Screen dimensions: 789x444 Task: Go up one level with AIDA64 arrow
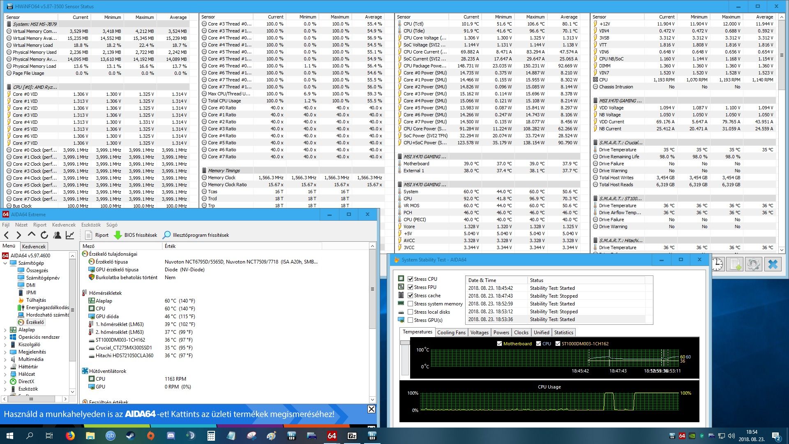coord(32,235)
